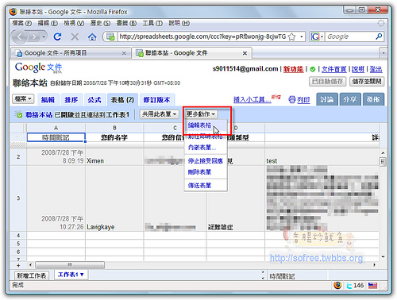The image size is (397, 300).
Task: Open the 檢視 (V) browser menu
Action: coord(74,23)
